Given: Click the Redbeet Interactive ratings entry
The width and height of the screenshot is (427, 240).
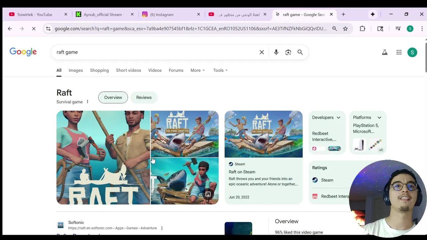Looking at the screenshot, I should pyautogui.click(x=335, y=196).
